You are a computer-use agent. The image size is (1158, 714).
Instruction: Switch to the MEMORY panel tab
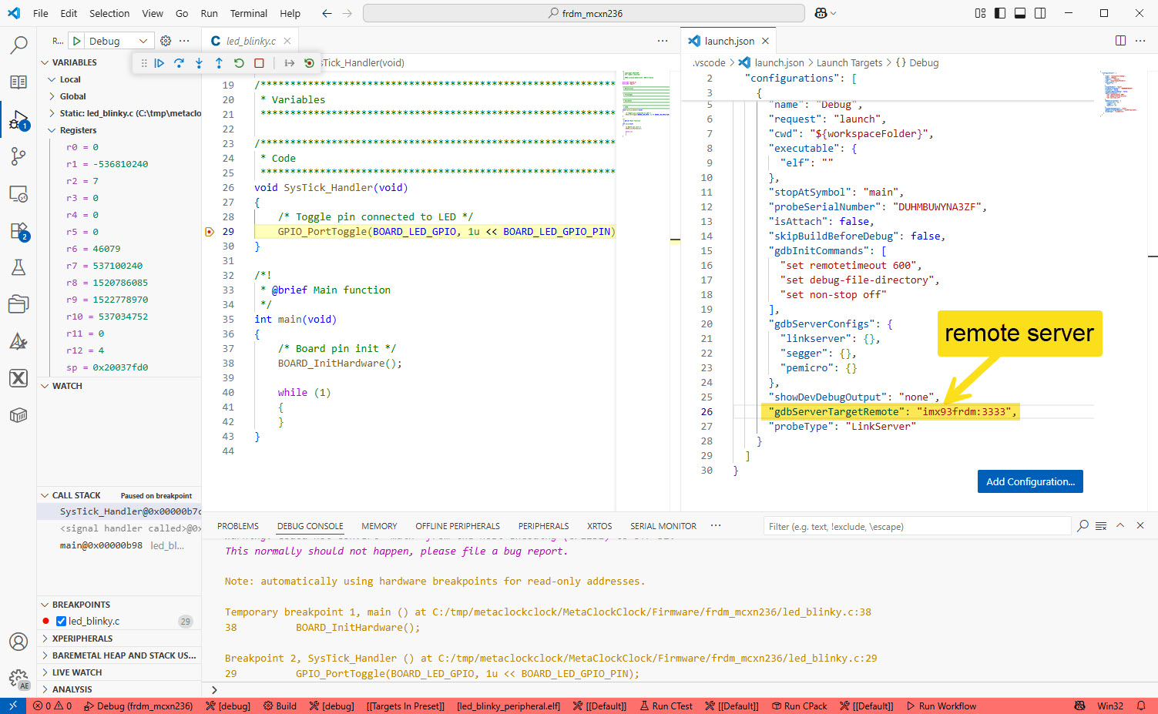[379, 525]
